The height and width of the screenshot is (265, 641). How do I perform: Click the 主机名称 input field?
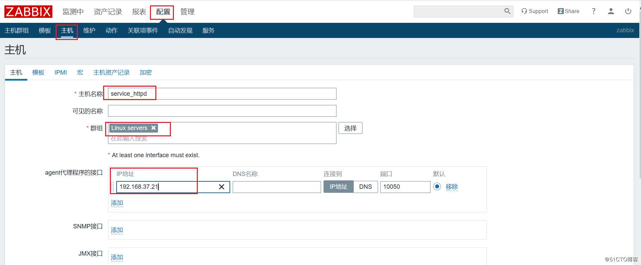coord(222,94)
